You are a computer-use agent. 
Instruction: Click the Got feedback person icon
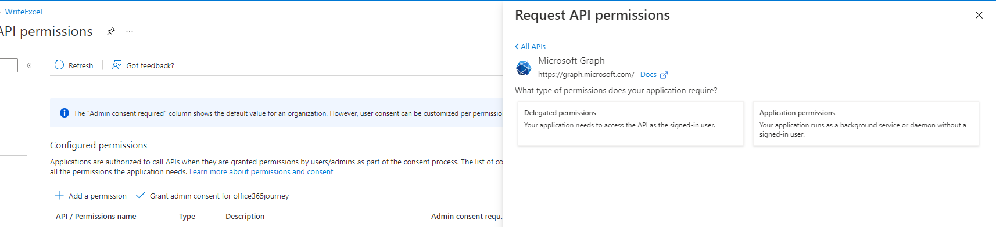(x=117, y=65)
